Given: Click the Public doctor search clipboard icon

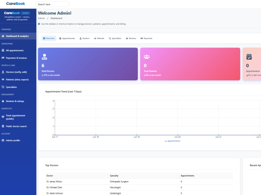Looking at the screenshot, I should (3, 126).
